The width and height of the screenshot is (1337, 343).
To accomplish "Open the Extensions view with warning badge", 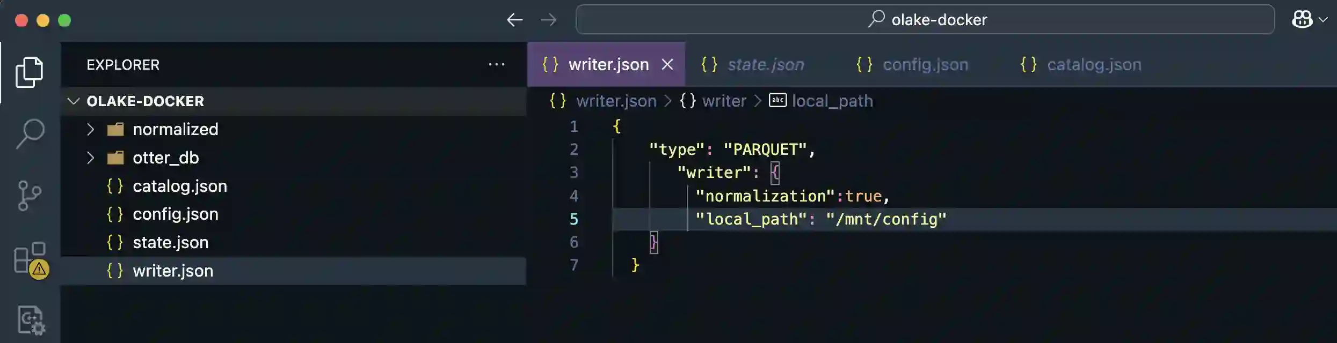I will 30,259.
